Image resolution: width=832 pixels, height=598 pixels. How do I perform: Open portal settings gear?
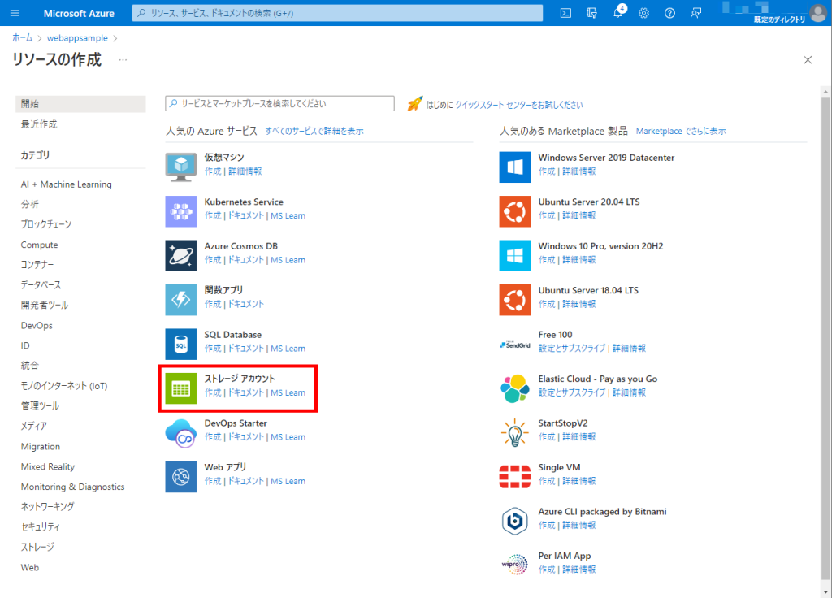643,13
